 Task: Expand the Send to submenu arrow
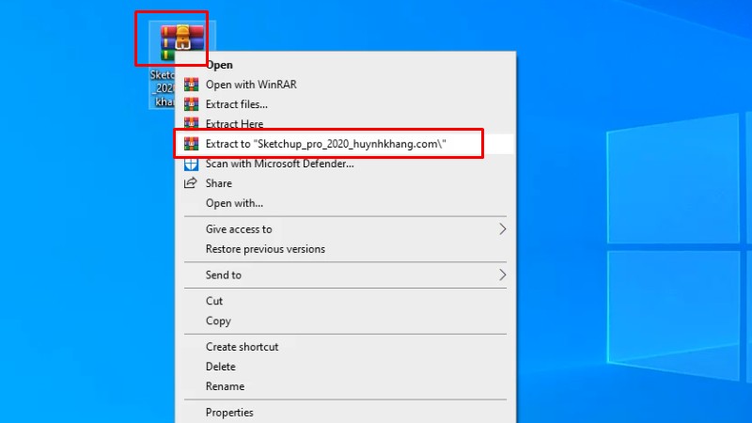(x=502, y=275)
